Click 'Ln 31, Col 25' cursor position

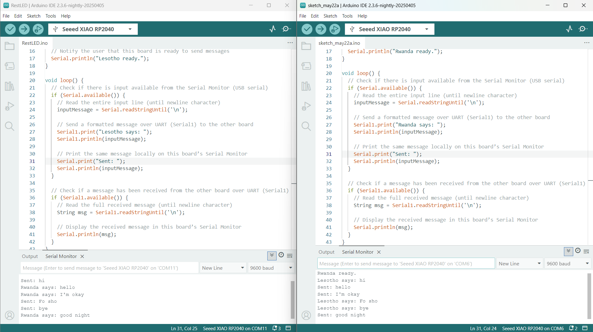point(184,328)
